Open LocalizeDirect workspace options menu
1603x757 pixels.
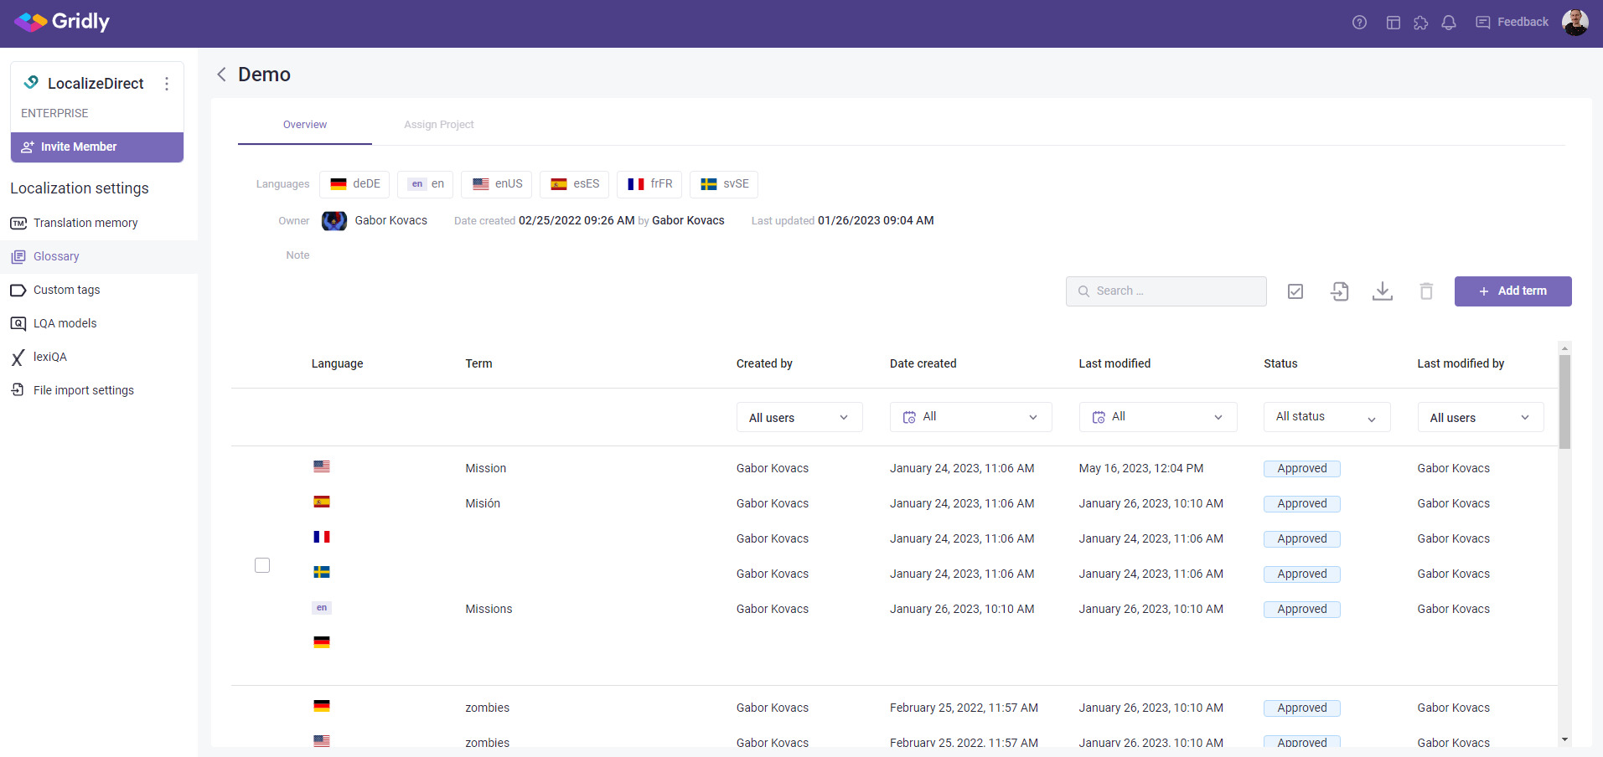pos(167,84)
